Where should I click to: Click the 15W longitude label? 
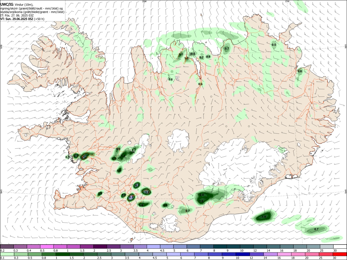point(287,1)
